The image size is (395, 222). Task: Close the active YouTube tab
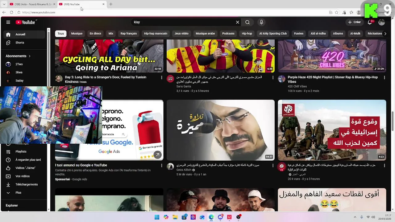coord(103,4)
